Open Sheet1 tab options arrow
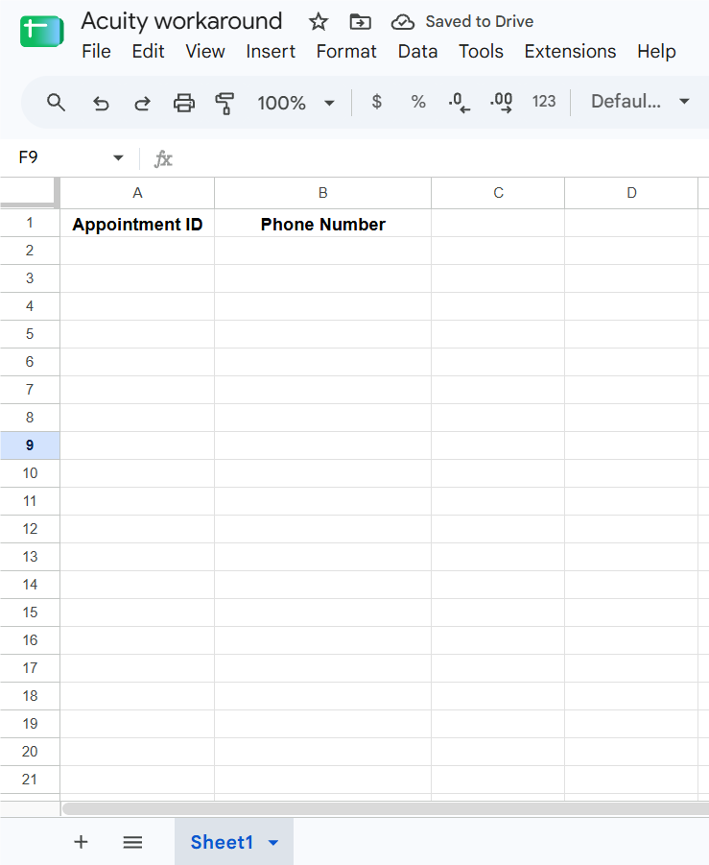Viewport: 709px width, 865px height. [273, 842]
